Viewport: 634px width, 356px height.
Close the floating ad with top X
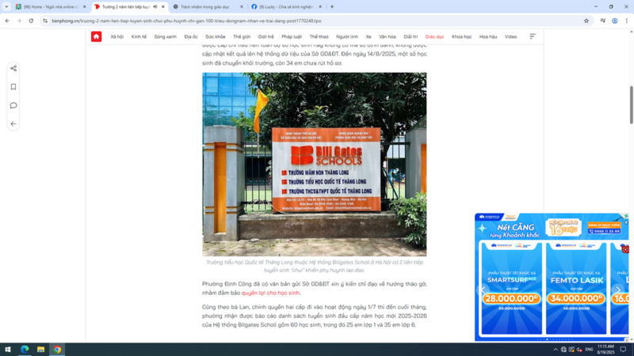pyautogui.click(x=626, y=222)
